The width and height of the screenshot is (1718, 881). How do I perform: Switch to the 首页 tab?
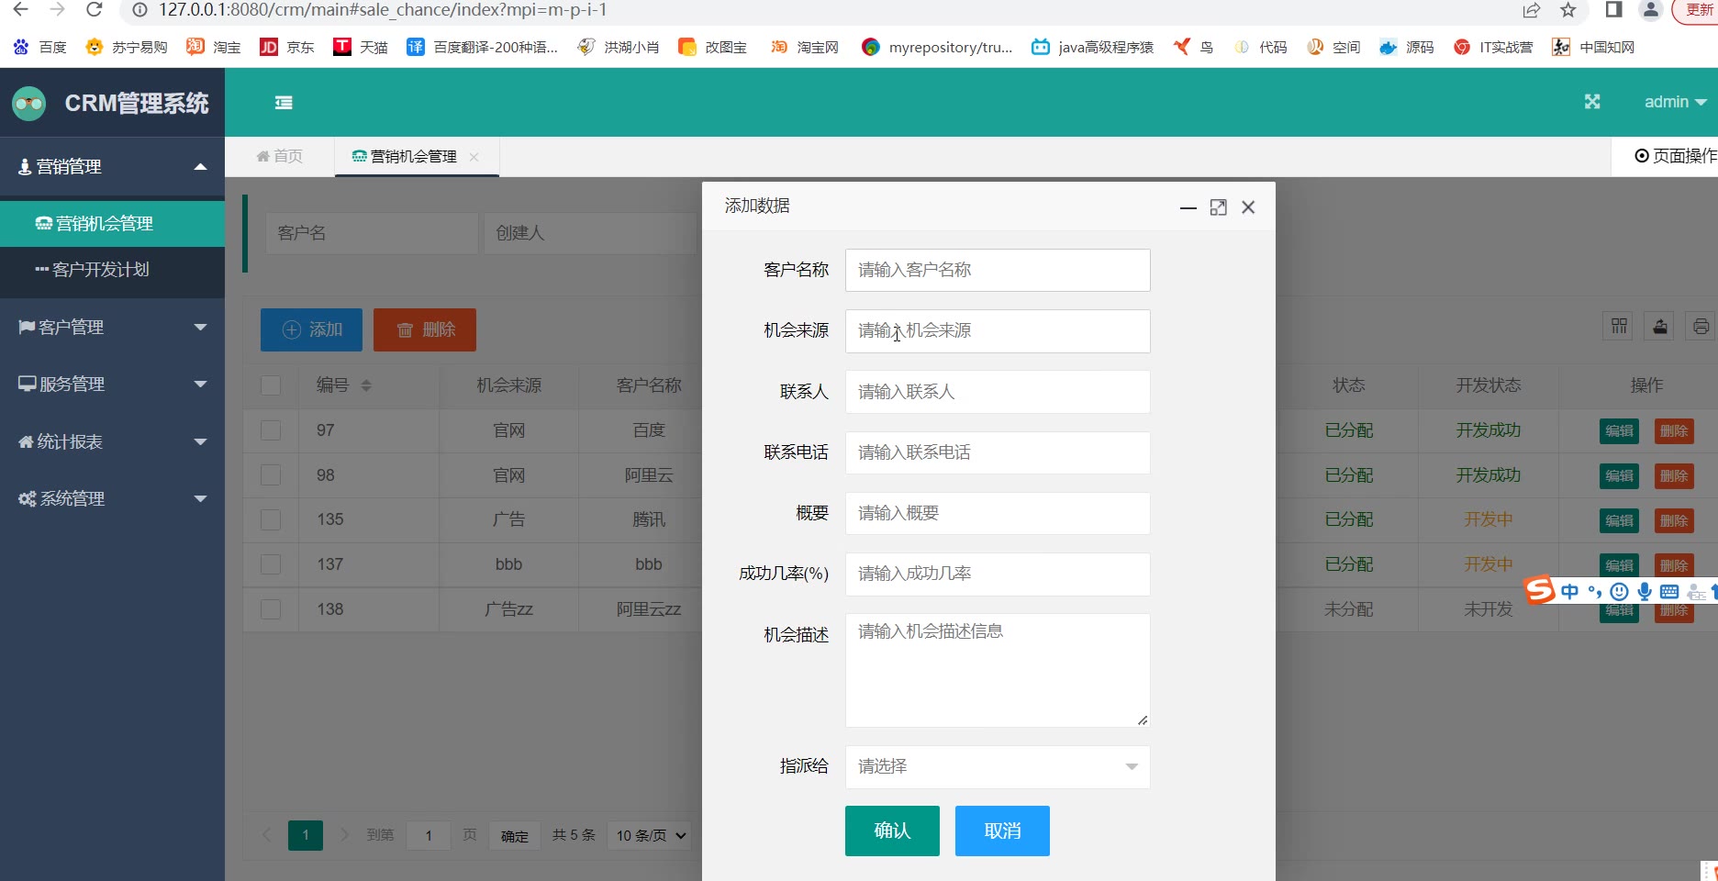click(280, 157)
